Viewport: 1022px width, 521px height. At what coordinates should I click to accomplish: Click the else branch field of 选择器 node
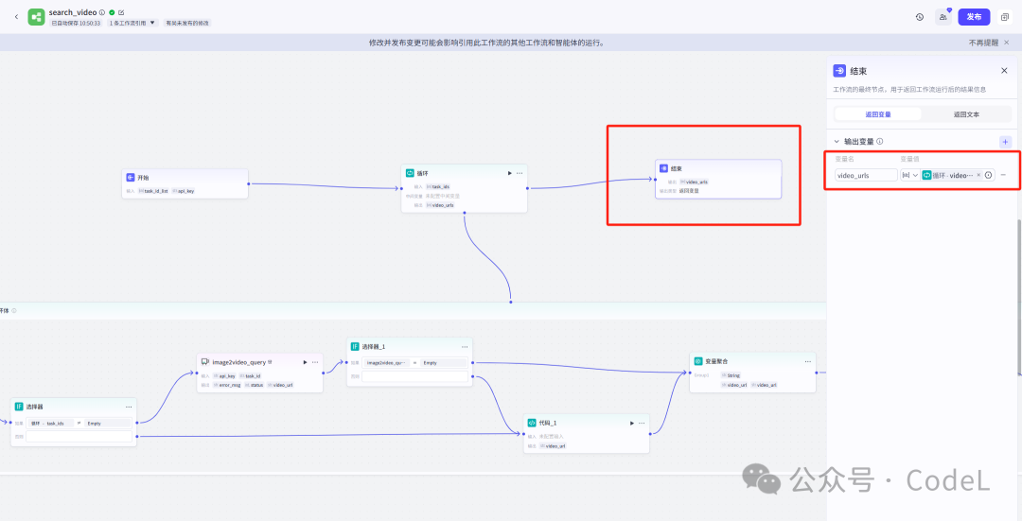[79, 436]
